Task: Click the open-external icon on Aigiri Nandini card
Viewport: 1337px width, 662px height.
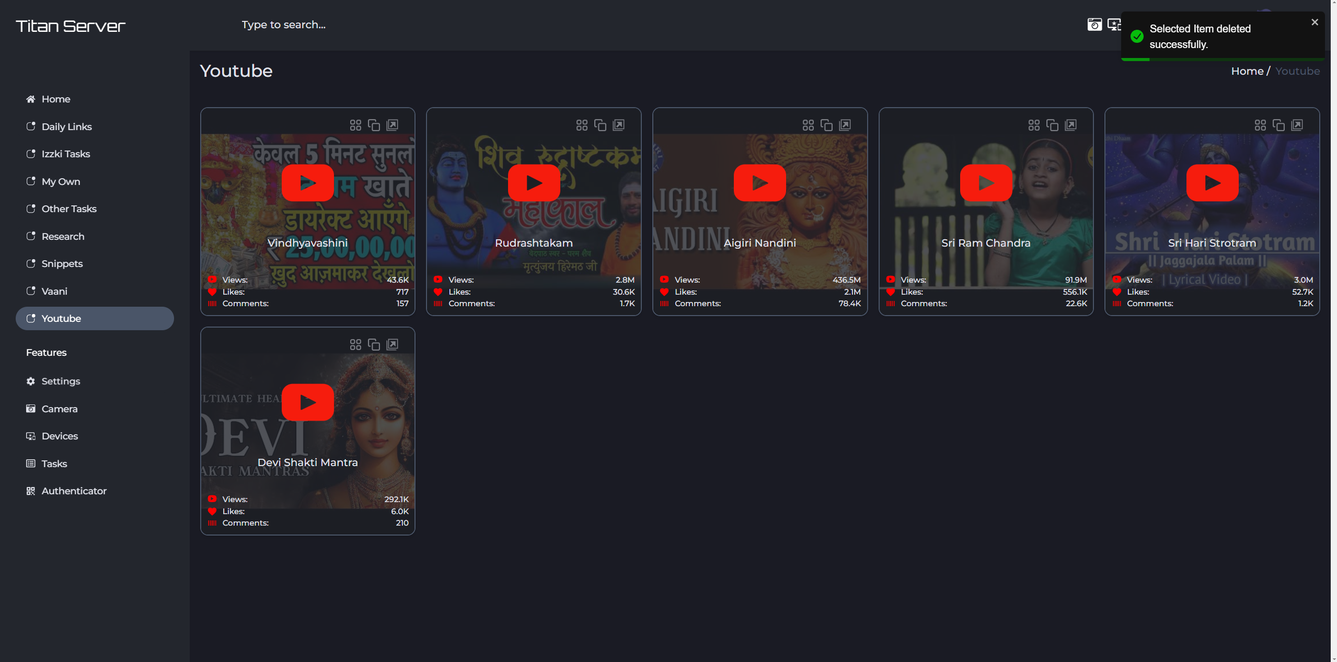Action: pos(845,125)
